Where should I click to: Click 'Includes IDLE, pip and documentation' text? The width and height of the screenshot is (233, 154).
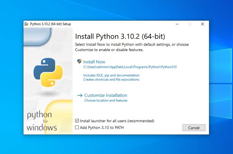pos(111,75)
